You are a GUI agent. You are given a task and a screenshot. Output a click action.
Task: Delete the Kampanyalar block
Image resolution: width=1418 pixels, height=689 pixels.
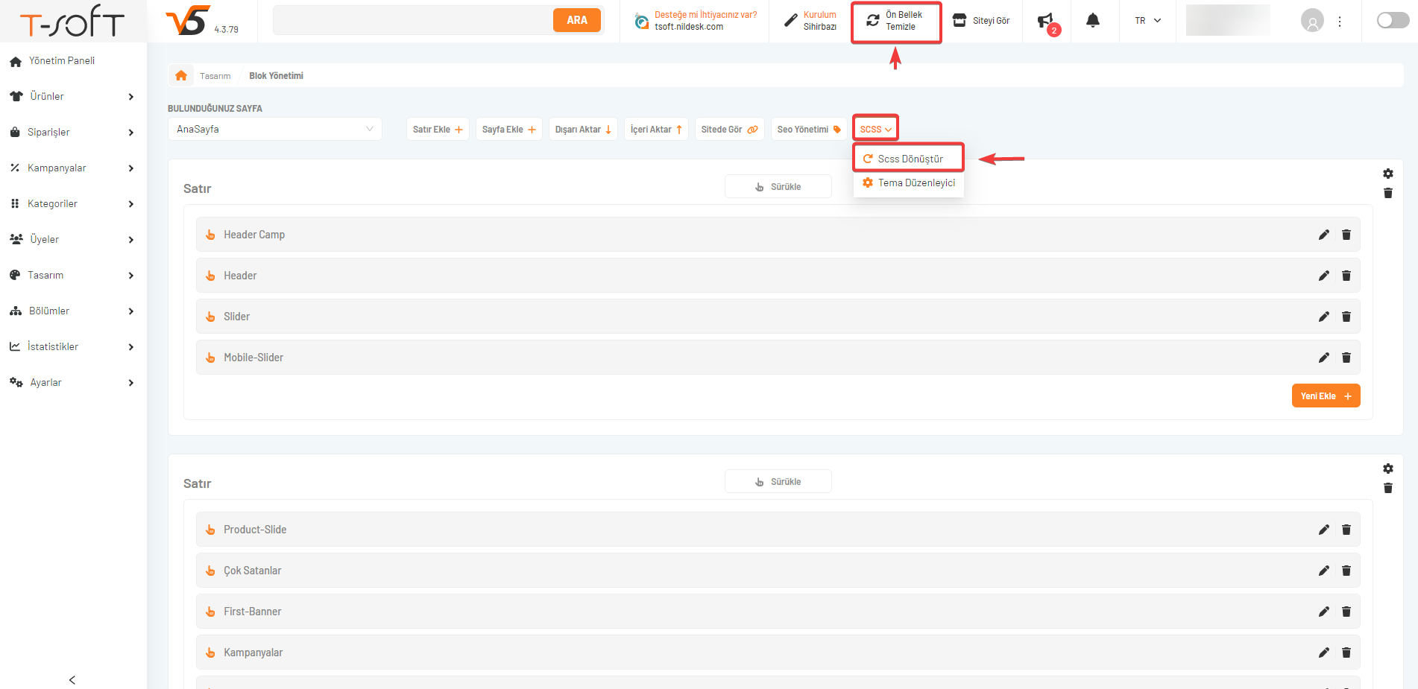[x=1346, y=653]
